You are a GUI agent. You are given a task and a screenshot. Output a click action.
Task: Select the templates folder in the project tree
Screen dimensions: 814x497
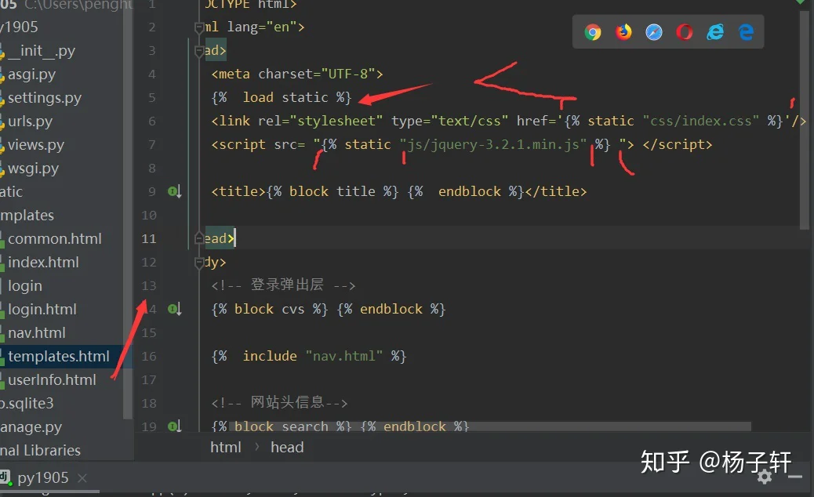pyautogui.click(x=27, y=216)
